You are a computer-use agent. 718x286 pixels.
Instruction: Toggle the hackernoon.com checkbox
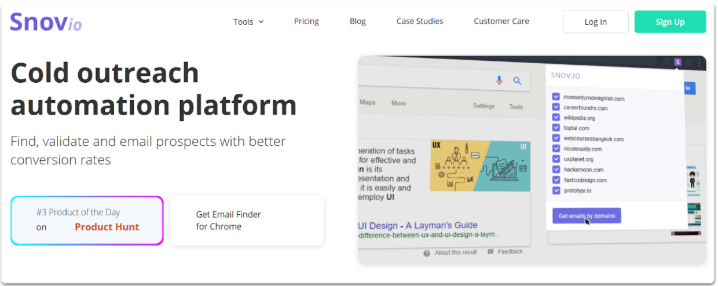pos(556,169)
